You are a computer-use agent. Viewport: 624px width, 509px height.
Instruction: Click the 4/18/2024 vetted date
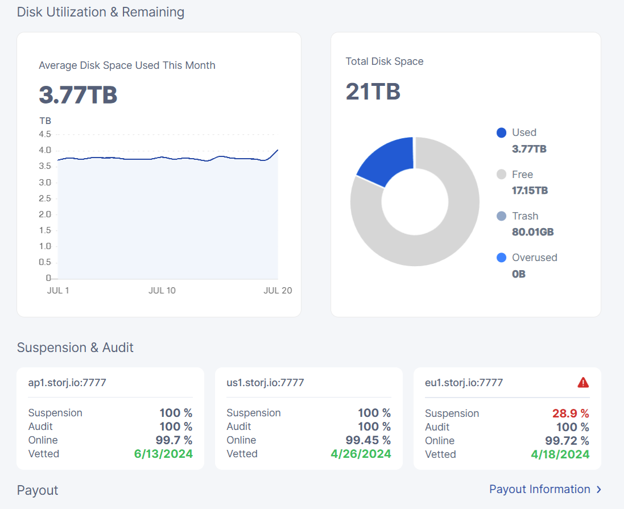tap(560, 454)
